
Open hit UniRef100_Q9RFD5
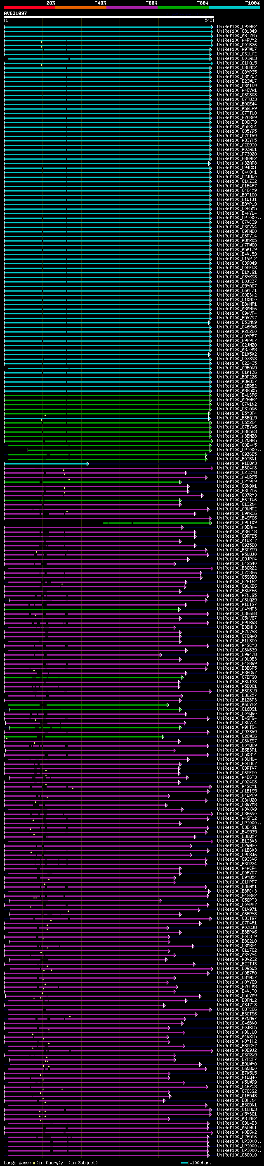click(237, 536)
